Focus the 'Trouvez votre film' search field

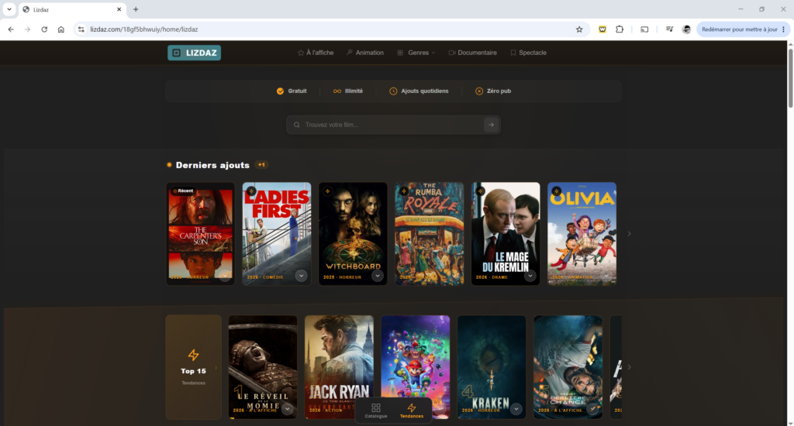click(393, 125)
